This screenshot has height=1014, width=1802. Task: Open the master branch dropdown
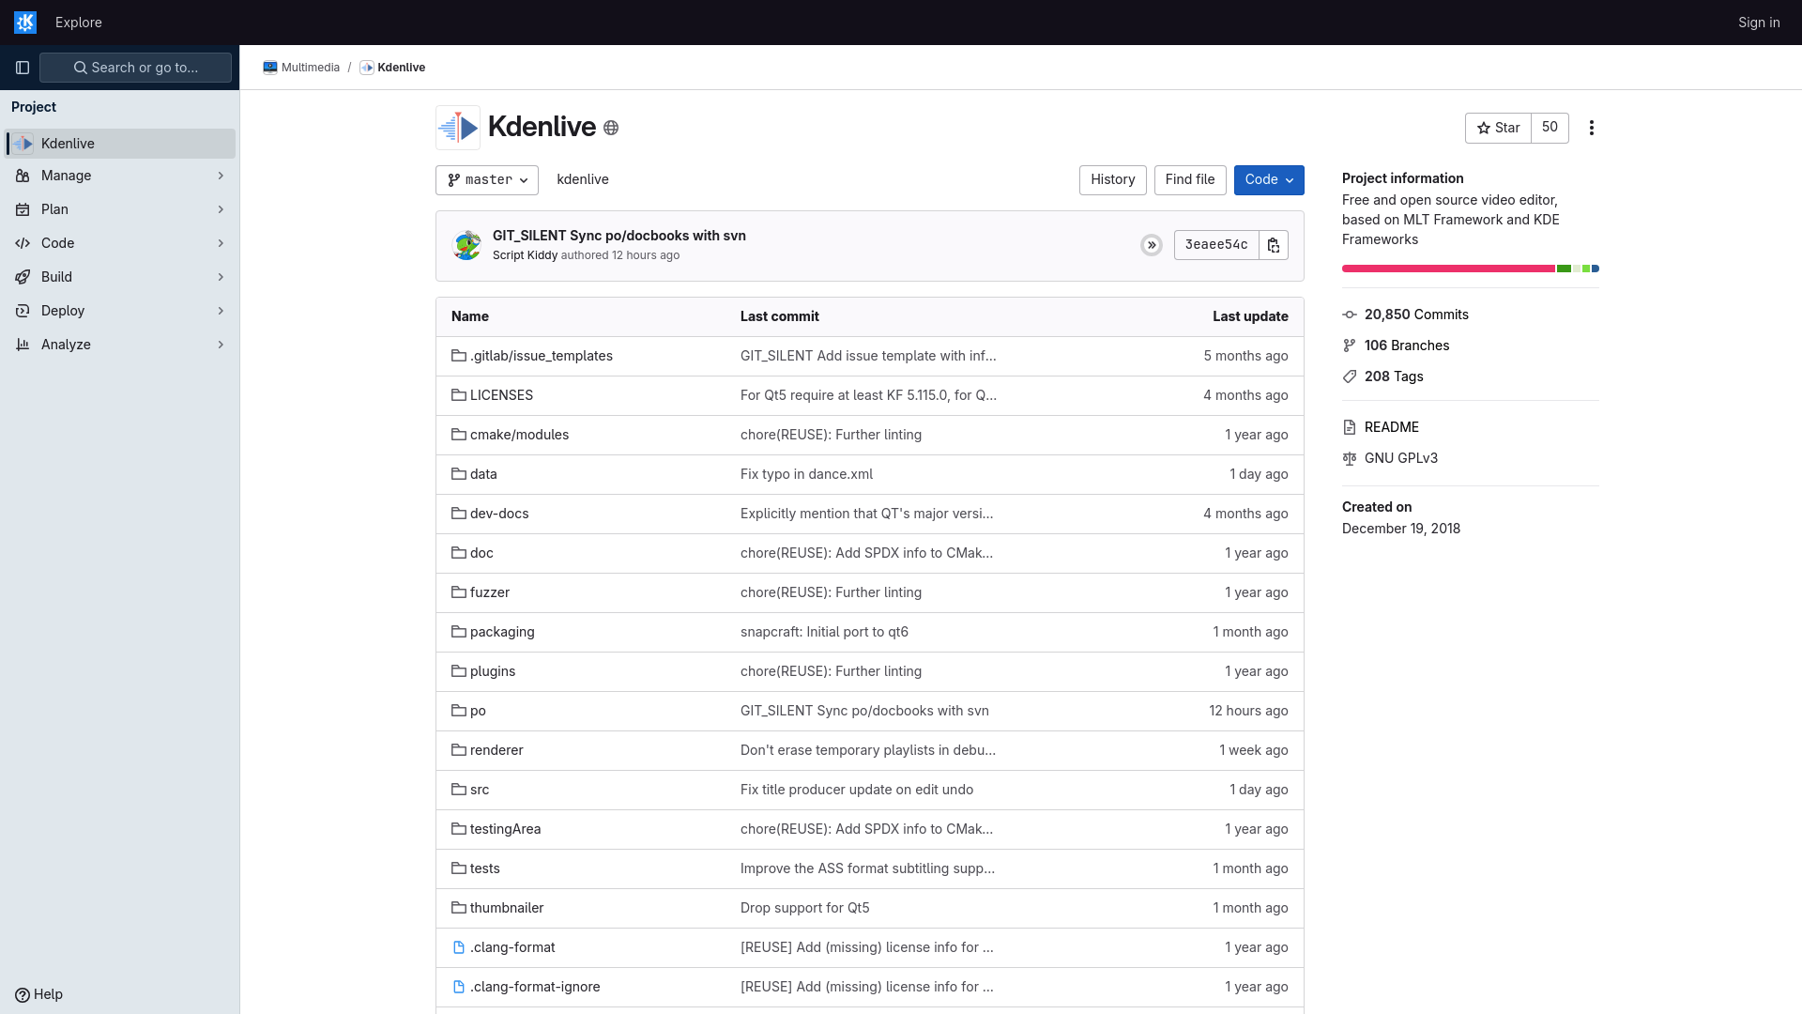click(x=487, y=180)
